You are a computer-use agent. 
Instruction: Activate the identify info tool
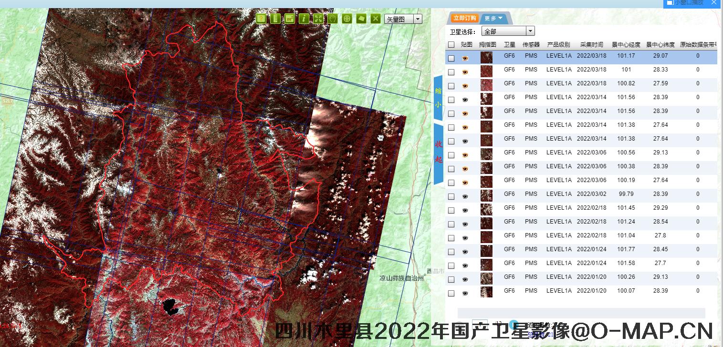coord(304,19)
